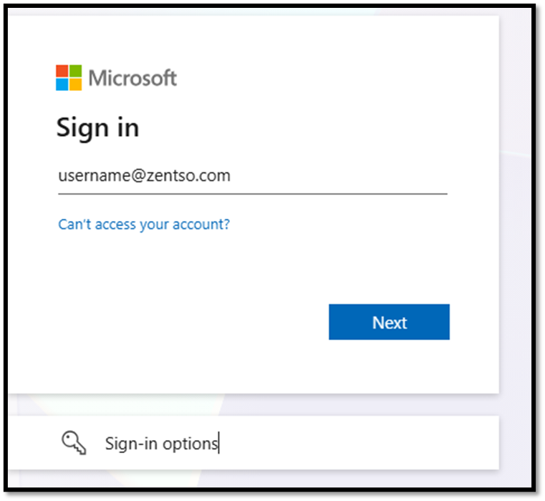Click the underline of the email field
The width and height of the screenshot is (545, 501).
(252, 193)
